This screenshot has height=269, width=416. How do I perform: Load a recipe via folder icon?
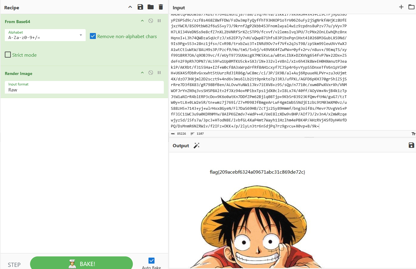coord(151,7)
